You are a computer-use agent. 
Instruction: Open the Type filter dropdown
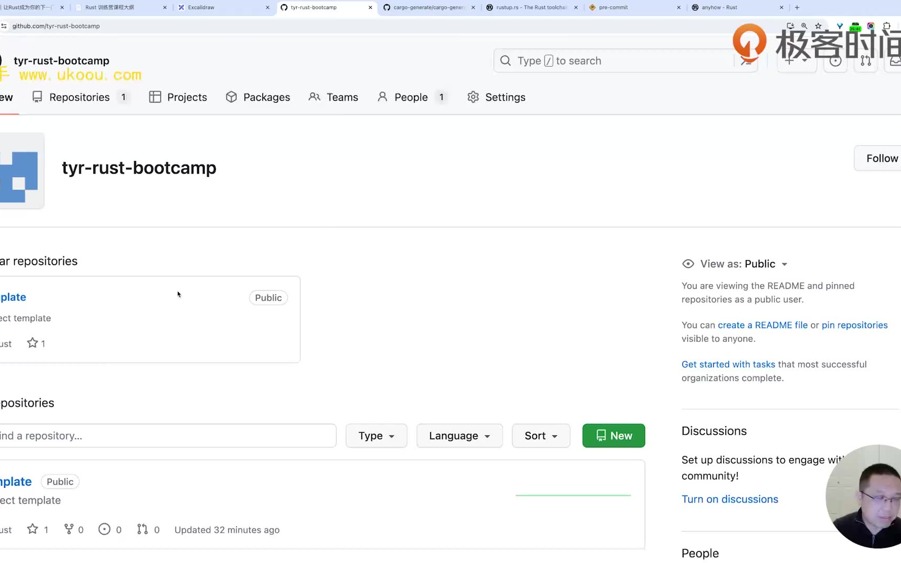376,436
